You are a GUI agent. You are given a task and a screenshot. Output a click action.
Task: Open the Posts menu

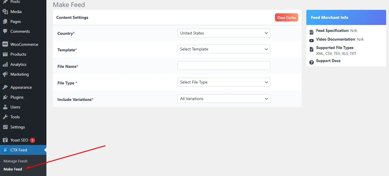[23, 2]
